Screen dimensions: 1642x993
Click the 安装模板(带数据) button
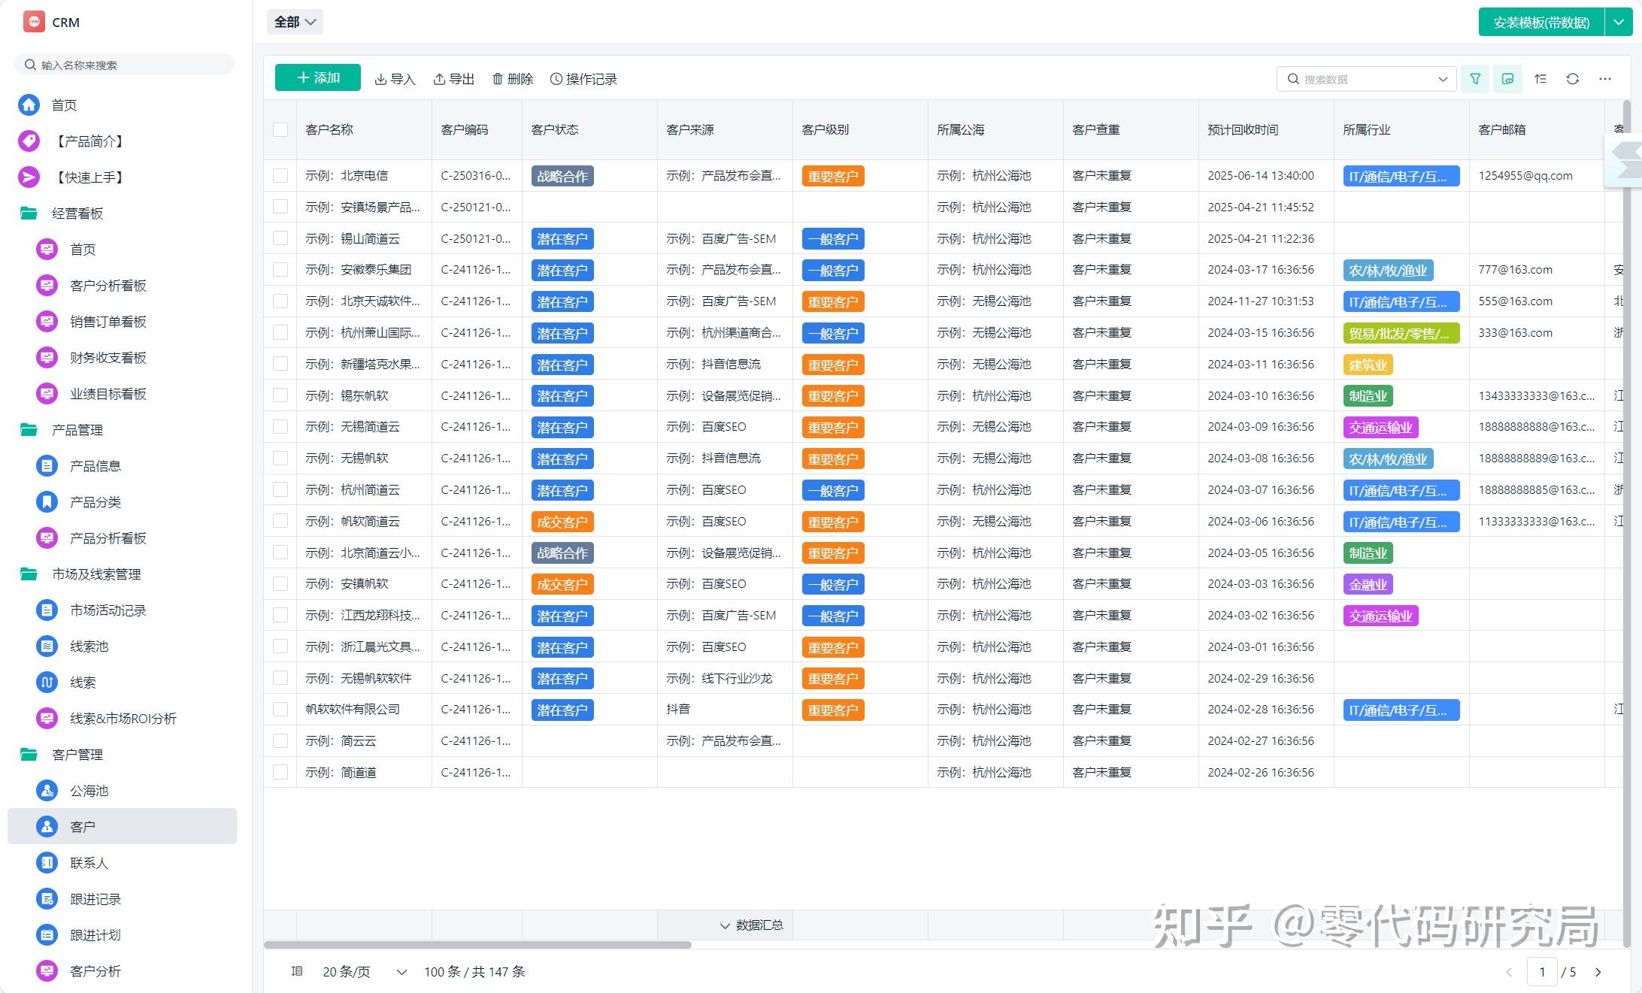click(1539, 22)
